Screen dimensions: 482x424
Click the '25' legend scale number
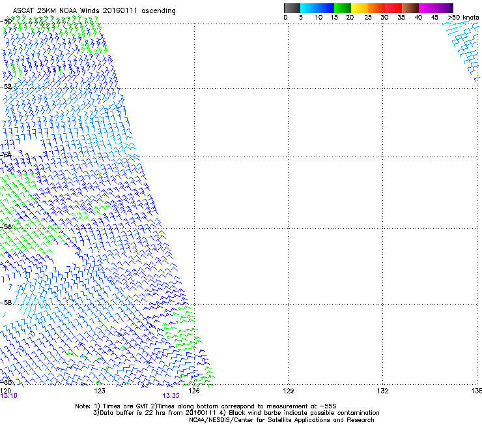tap(368, 18)
